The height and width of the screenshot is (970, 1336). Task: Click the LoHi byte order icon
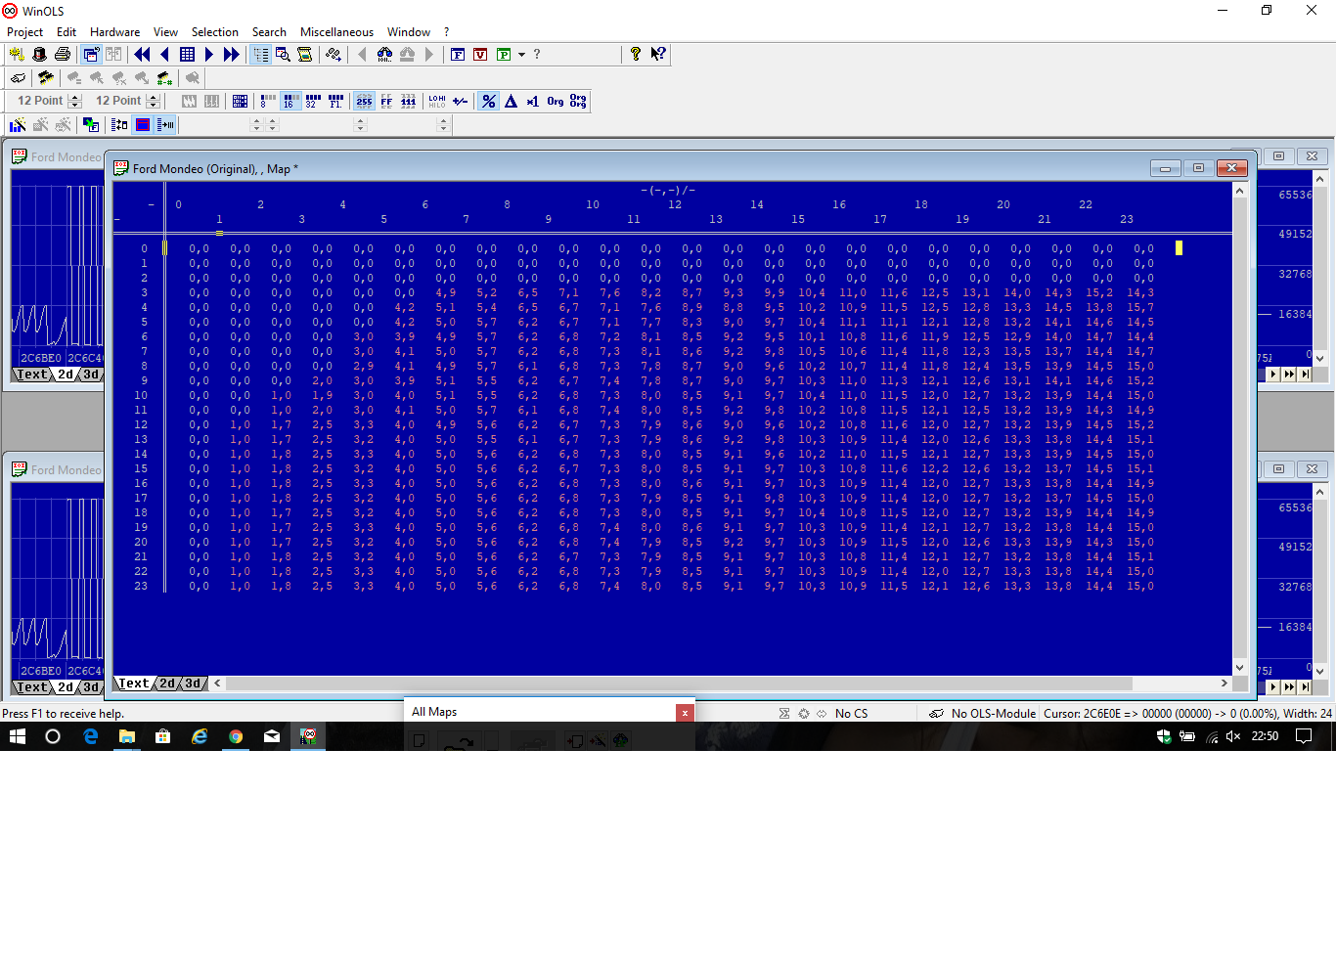[437, 101]
